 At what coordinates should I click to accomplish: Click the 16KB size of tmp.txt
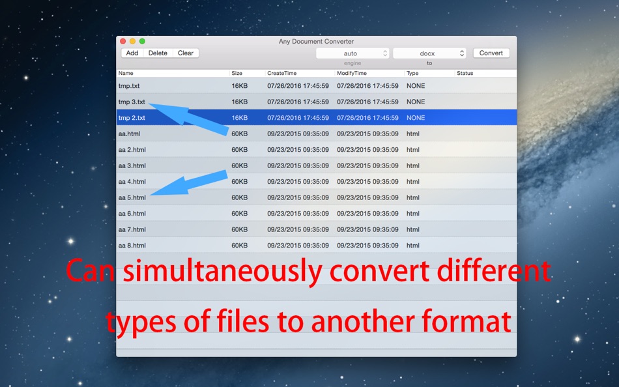240,86
